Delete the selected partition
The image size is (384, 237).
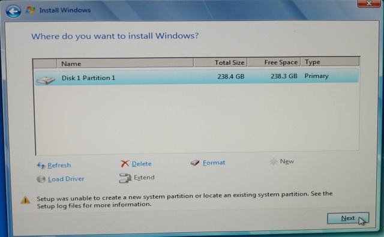point(142,164)
